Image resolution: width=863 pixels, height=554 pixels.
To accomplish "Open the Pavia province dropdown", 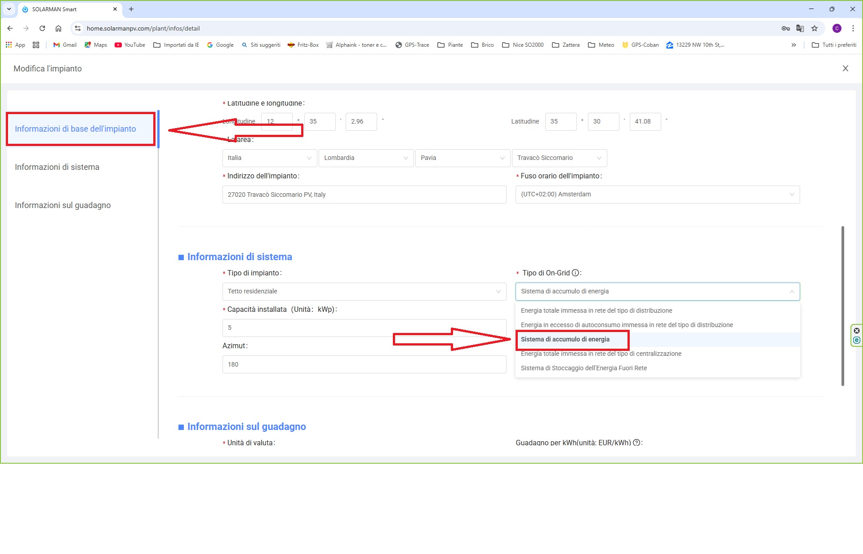I will [463, 158].
